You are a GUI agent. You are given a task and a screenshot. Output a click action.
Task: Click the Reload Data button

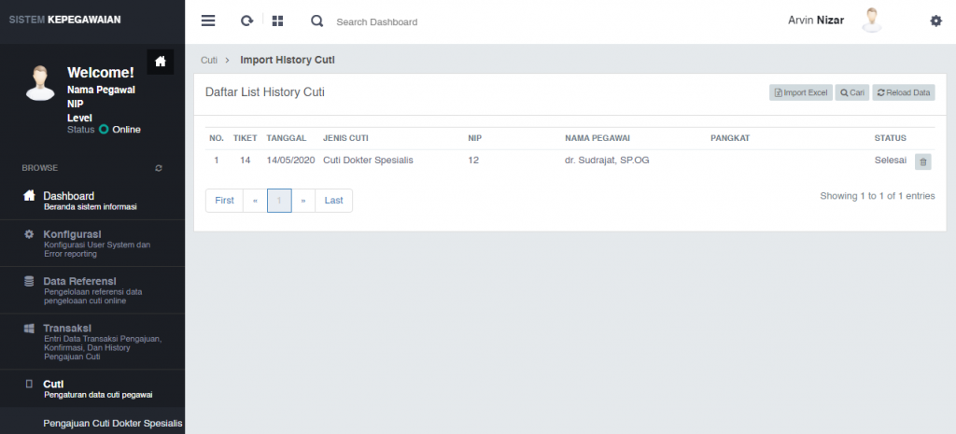coord(904,92)
